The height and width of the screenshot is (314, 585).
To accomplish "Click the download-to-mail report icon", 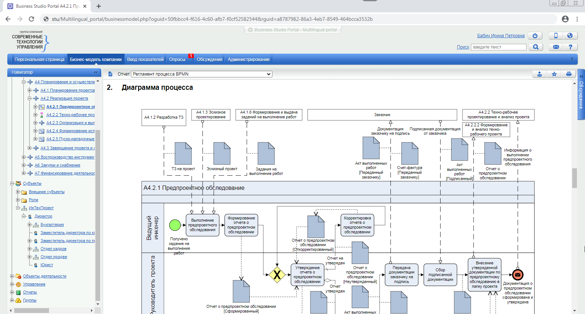I will (x=540, y=74).
